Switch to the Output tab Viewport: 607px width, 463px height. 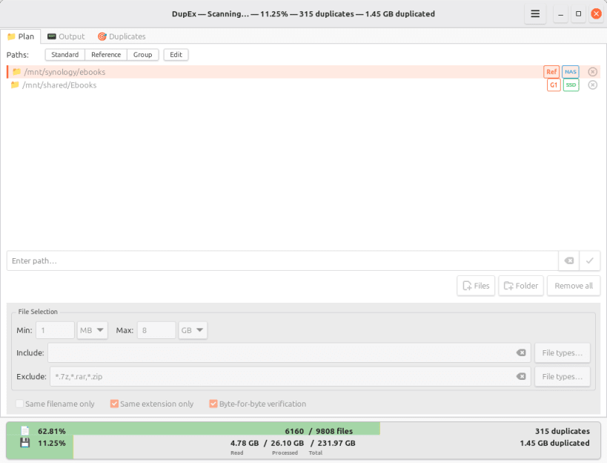point(66,36)
